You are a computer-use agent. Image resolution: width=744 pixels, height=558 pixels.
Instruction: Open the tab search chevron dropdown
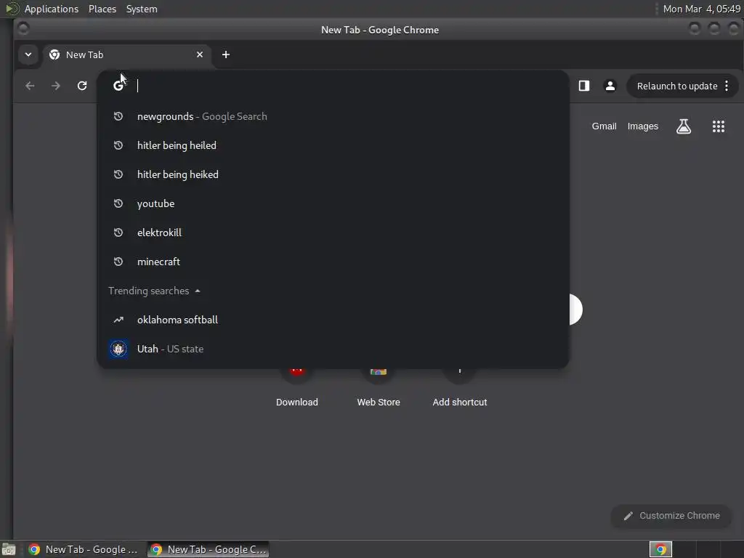[28, 54]
